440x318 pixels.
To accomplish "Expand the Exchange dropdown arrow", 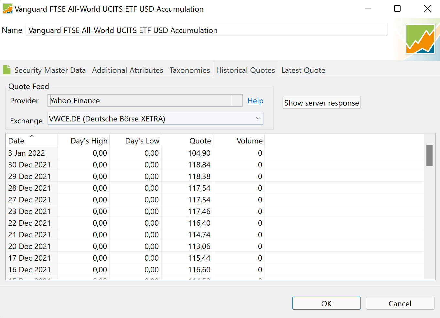I will (258, 119).
